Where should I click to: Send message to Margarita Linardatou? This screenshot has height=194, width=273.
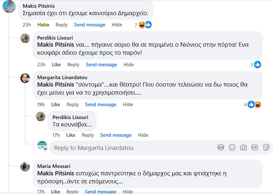click(101, 105)
